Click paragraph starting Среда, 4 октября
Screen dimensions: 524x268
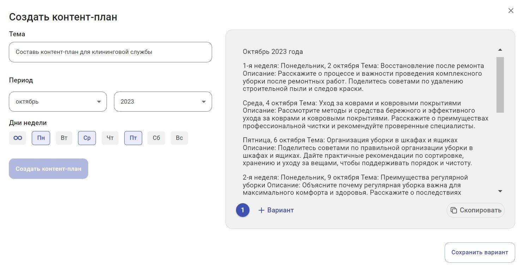366,114
